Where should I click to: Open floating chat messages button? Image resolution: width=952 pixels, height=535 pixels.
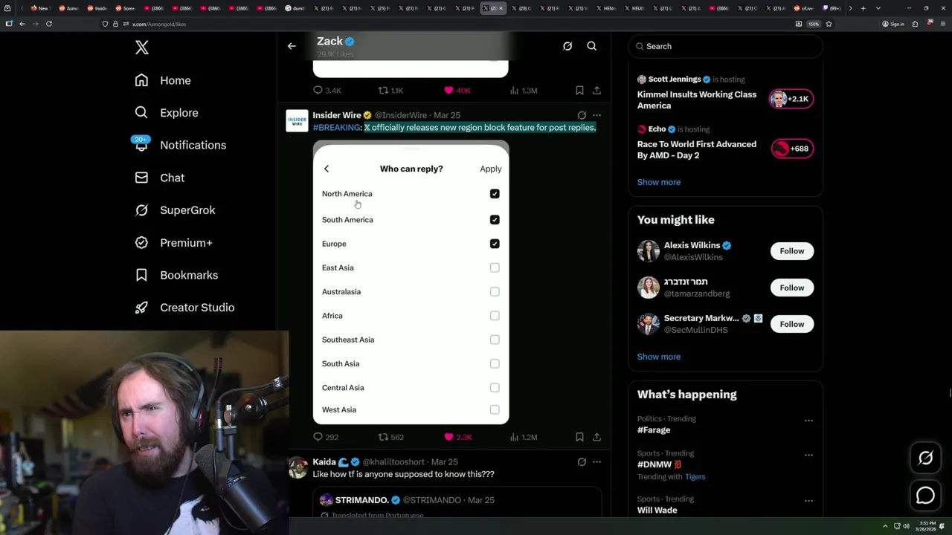pos(925,495)
